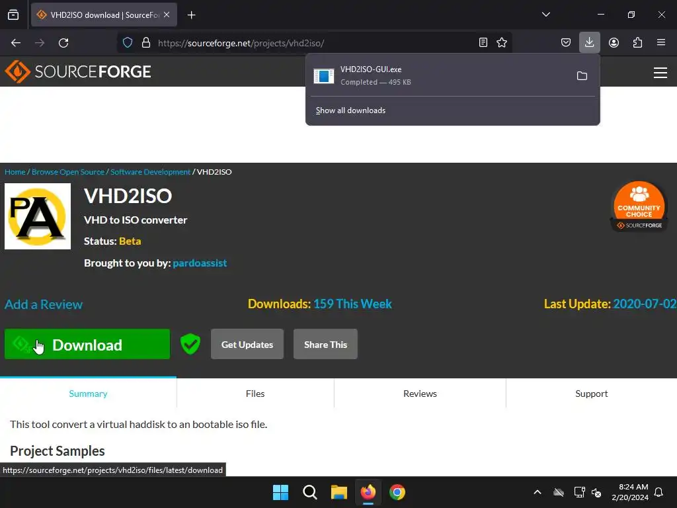Click the Community Choice badge
The image size is (677, 508).
(x=639, y=206)
